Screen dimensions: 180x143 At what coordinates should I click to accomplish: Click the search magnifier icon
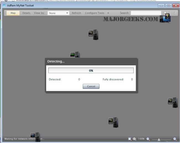click(x=165, y=13)
